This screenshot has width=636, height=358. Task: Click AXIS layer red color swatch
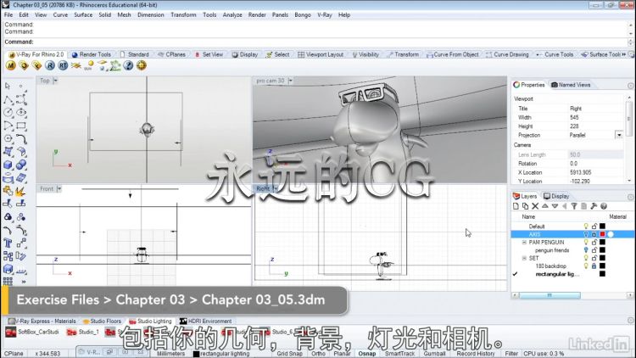[x=602, y=234]
